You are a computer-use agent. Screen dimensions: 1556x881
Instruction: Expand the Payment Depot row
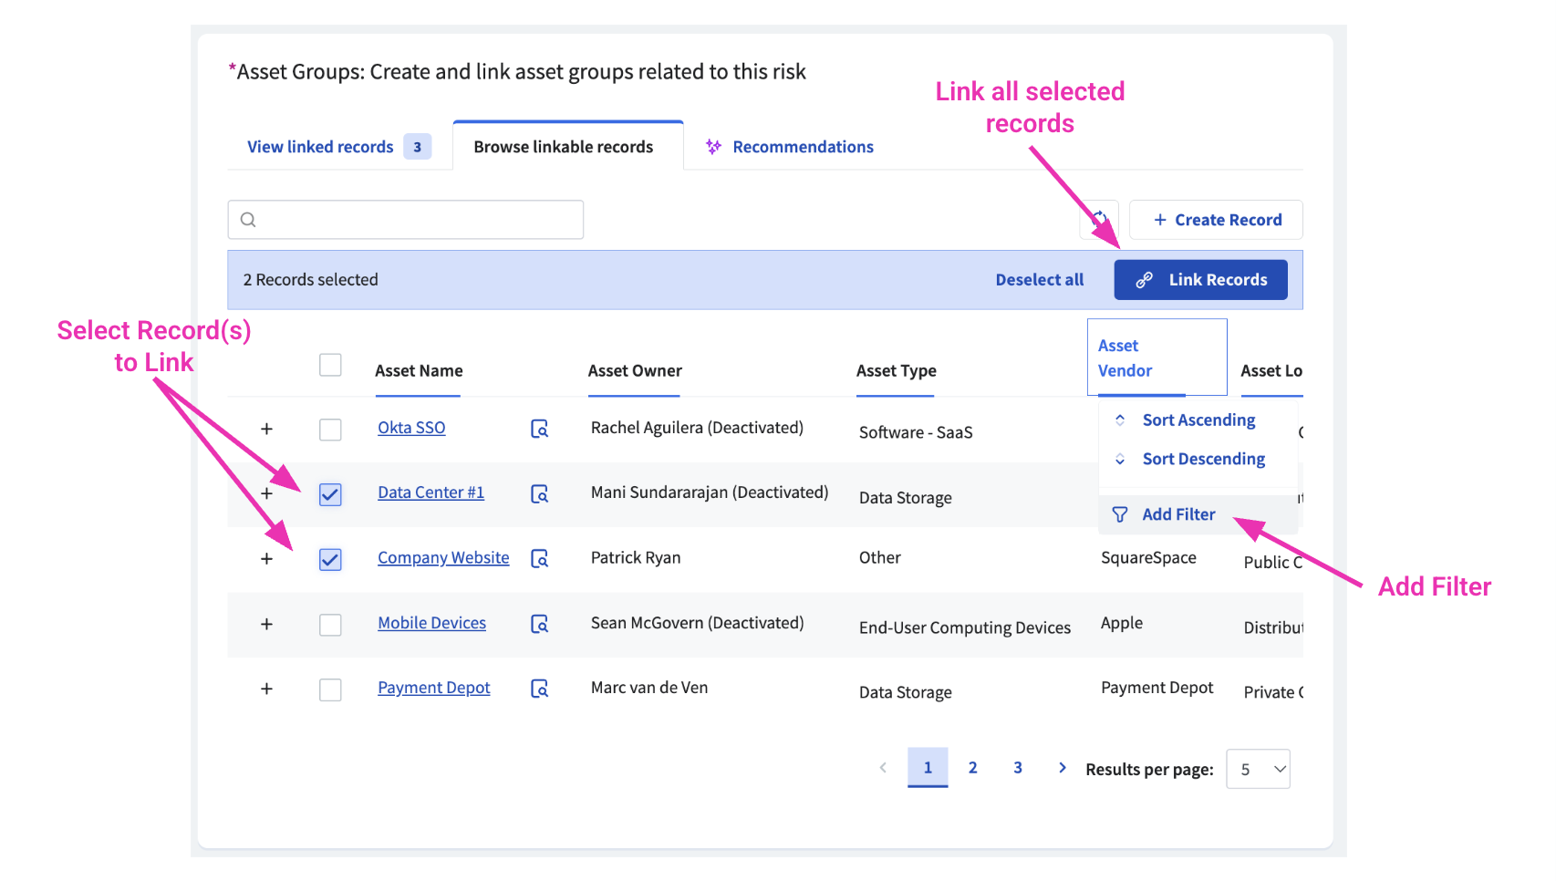point(266,689)
